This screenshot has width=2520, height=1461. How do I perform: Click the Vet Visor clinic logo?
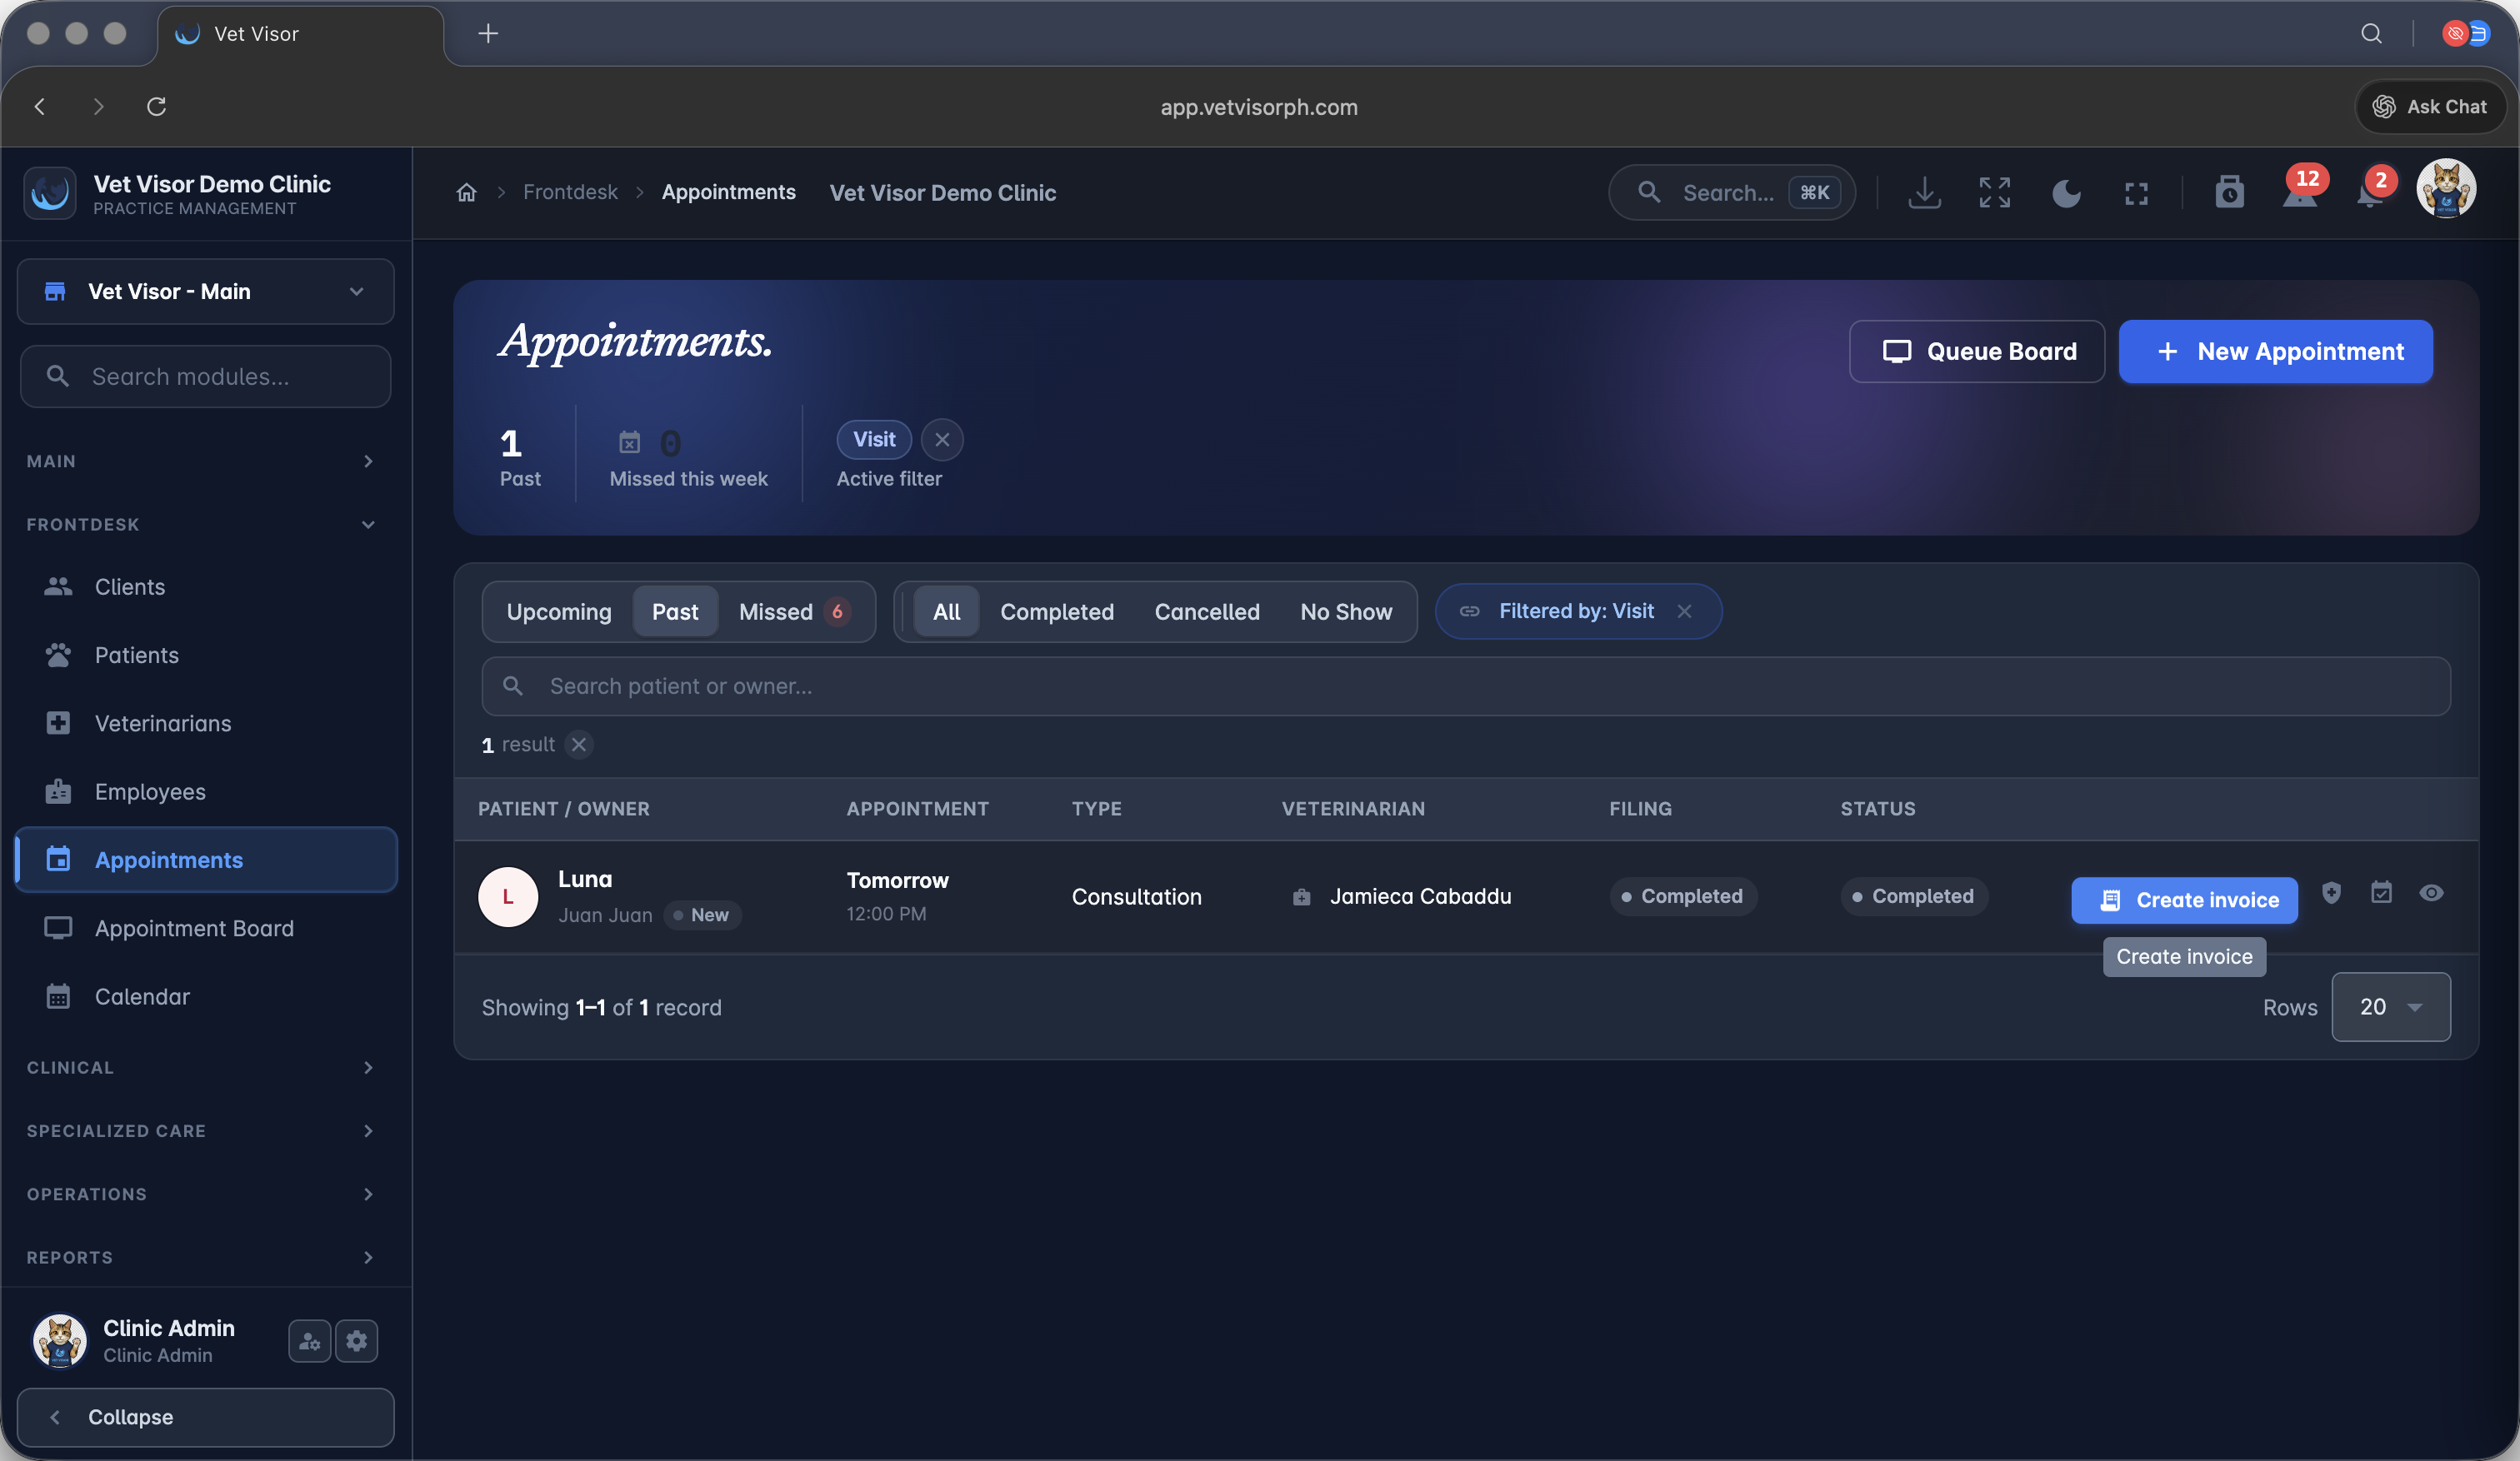(x=50, y=193)
